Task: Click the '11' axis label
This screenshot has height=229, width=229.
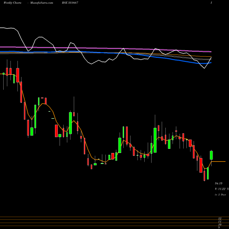Action: [x=220, y=222]
